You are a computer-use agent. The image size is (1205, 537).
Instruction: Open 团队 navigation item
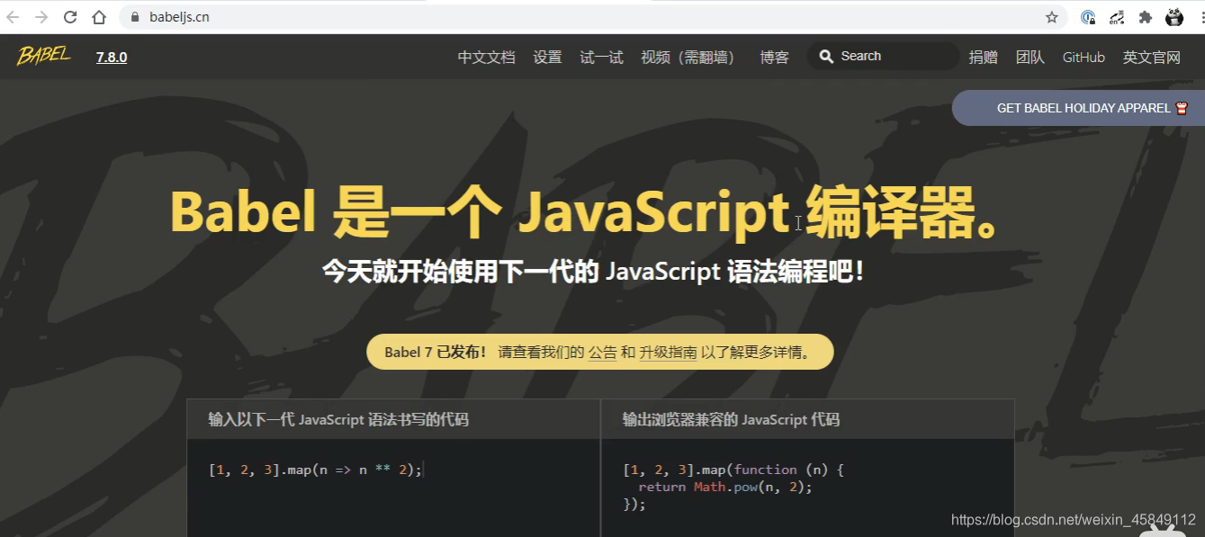click(1030, 58)
